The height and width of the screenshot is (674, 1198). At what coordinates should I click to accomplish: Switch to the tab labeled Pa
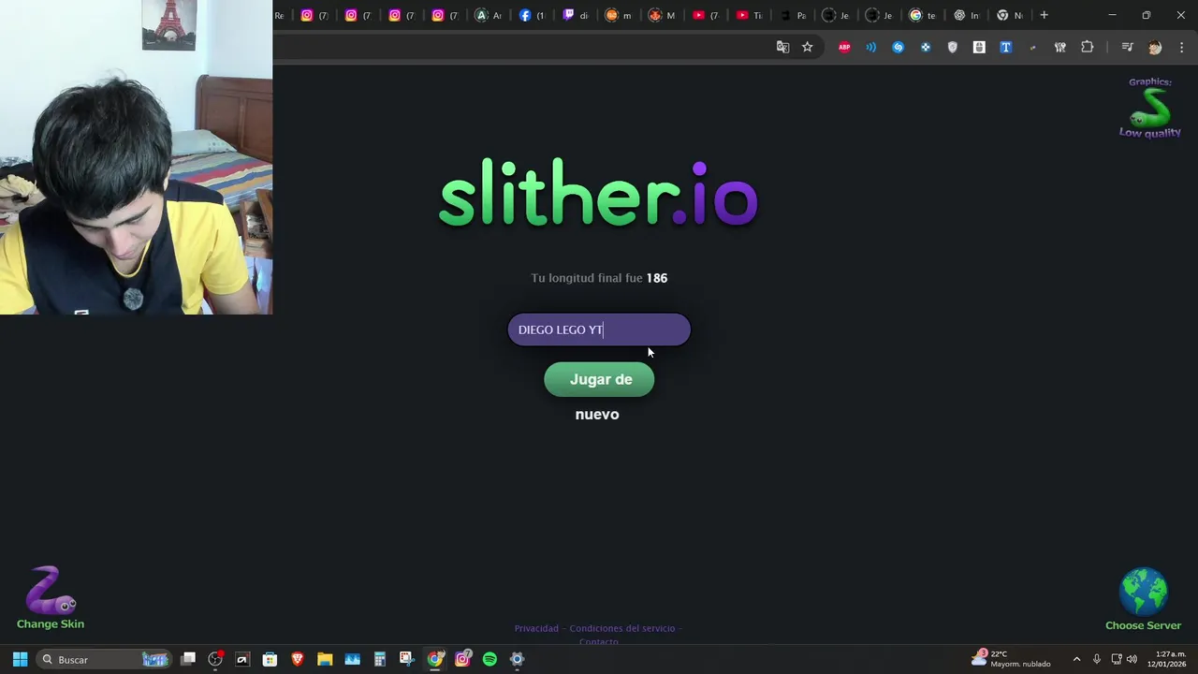pos(793,15)
